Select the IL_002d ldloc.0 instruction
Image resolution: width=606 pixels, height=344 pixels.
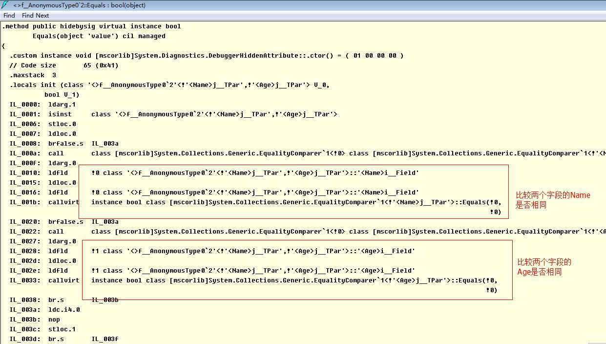pos(43,261)
